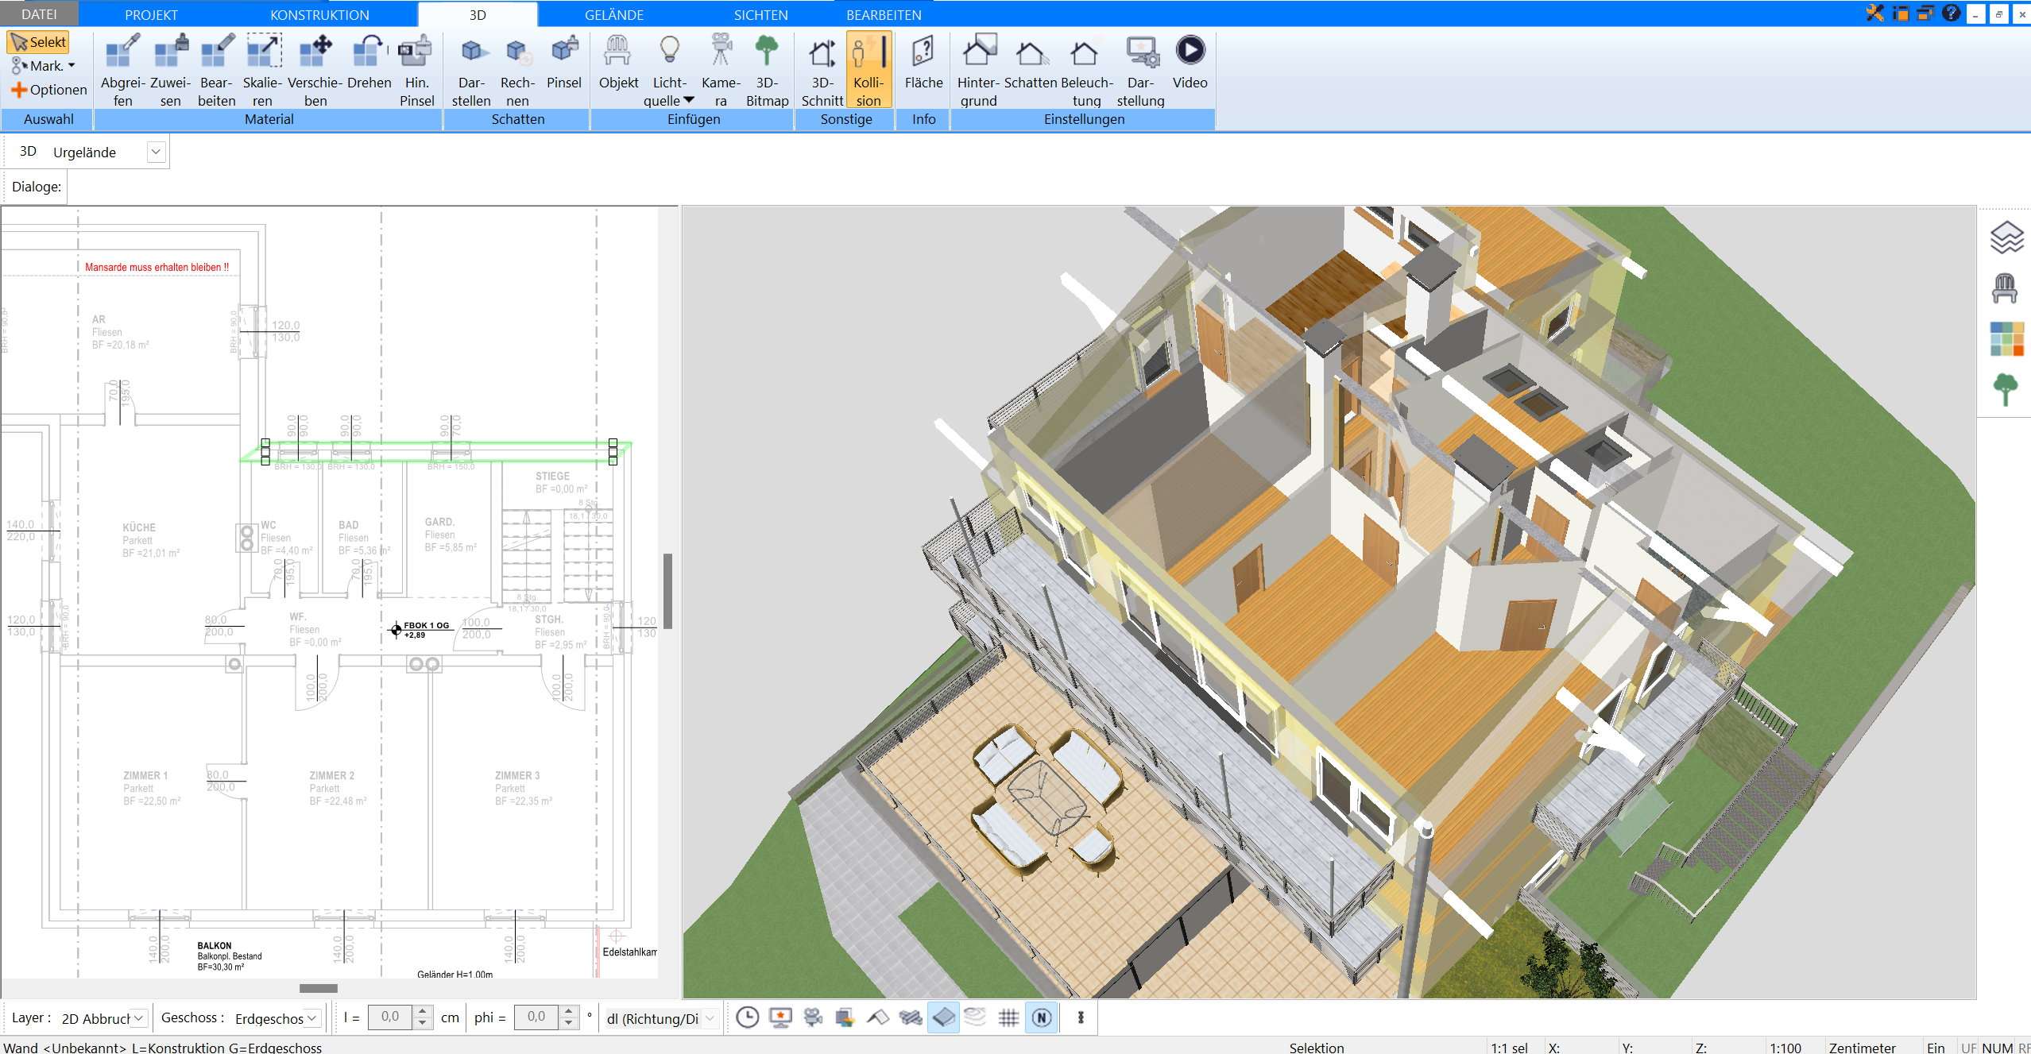Choose the Zuweisen material assign tool
The height and width of the screenshot is (1054, 2031).
point(170,70)
